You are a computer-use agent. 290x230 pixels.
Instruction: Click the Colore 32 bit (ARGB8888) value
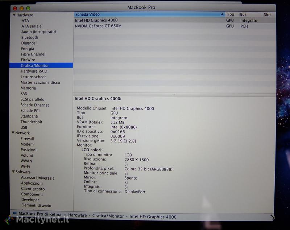(x=148, y=169)
